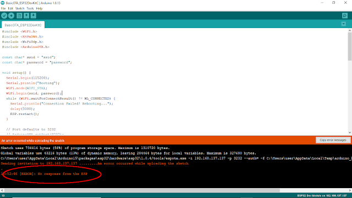Click the "No response from the ESP" error line

tap(44, 174)
